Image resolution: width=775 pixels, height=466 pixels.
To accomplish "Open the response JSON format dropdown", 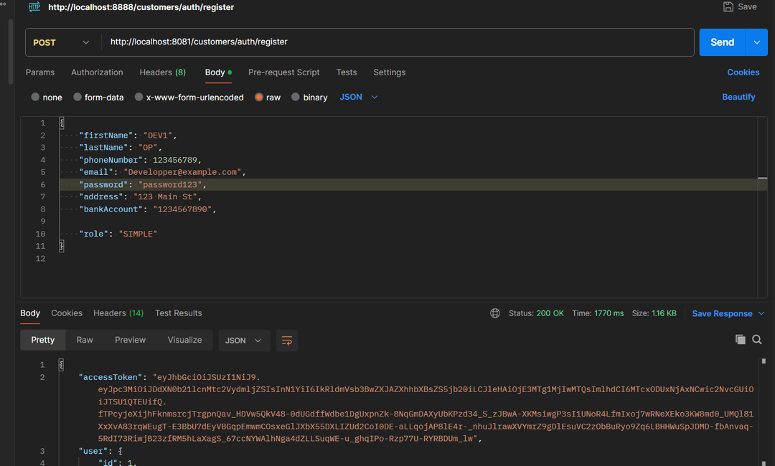I will tap(244, 341).
